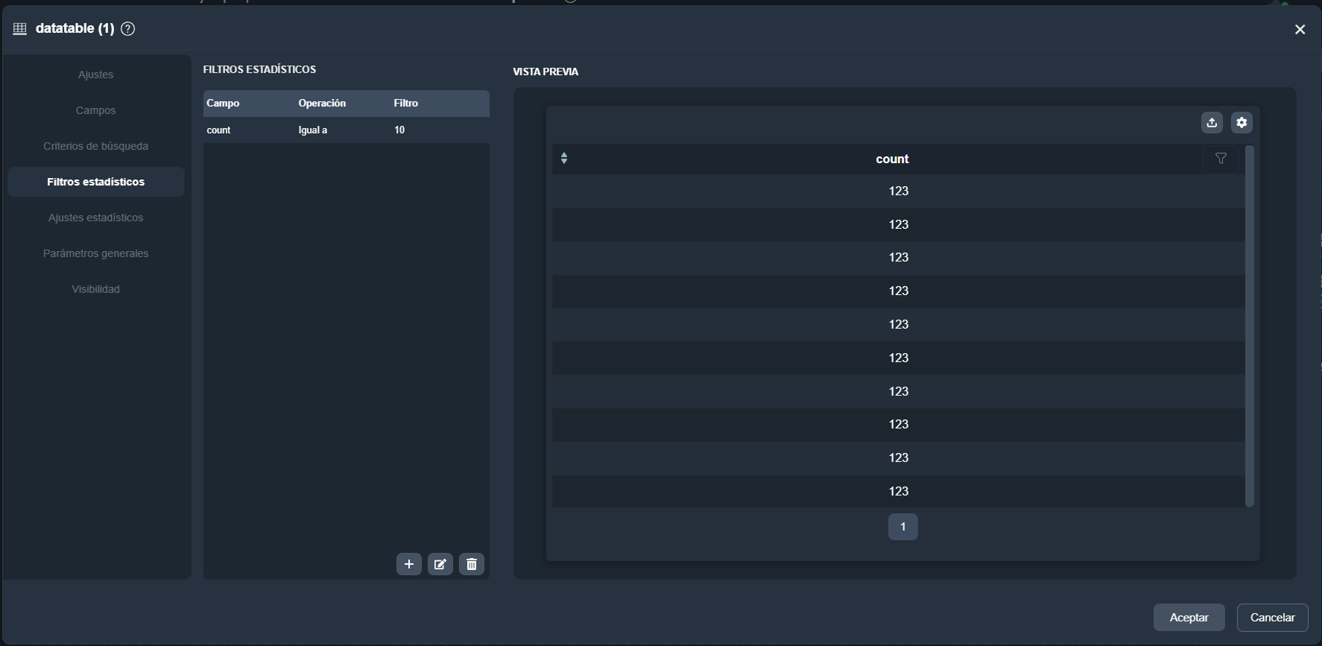Open Criterios de búsqueda section
The image size is (1322, 646).
tap(96, 146)
